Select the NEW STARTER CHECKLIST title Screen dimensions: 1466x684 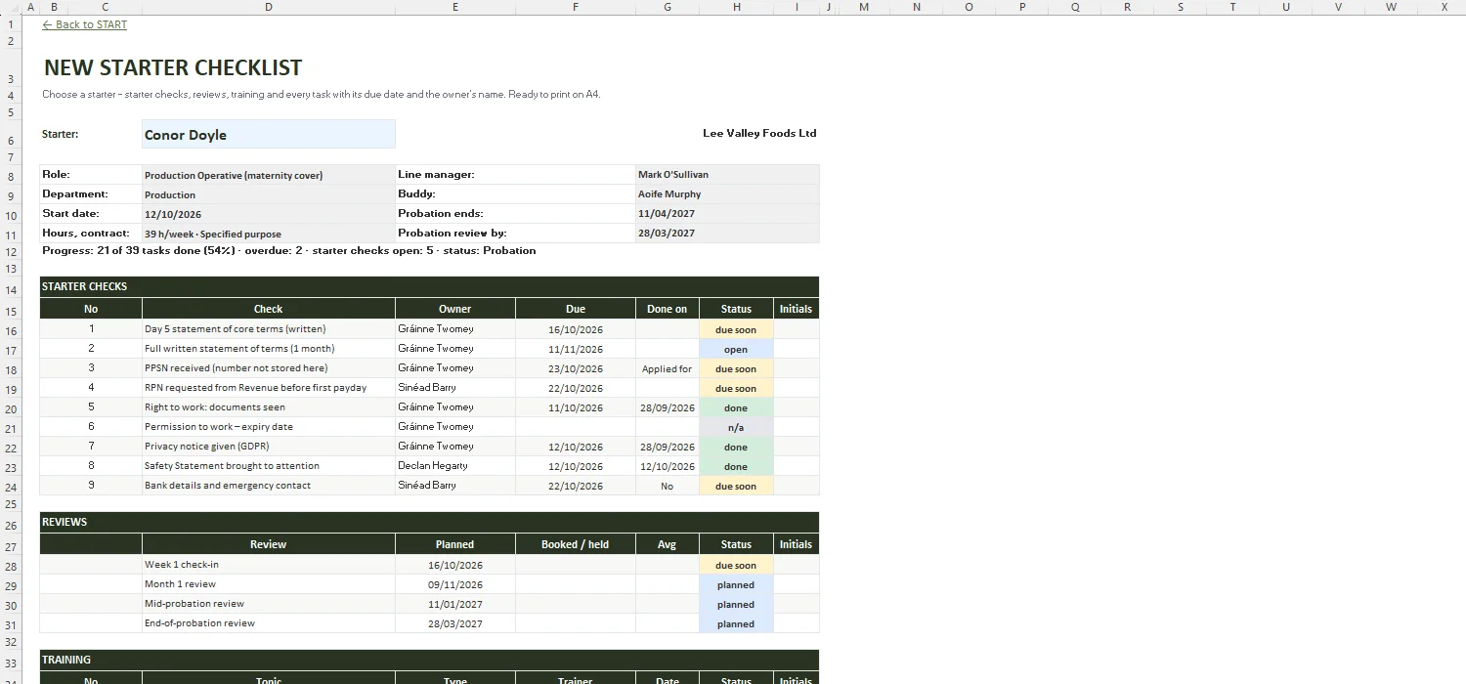coord(173,67)
